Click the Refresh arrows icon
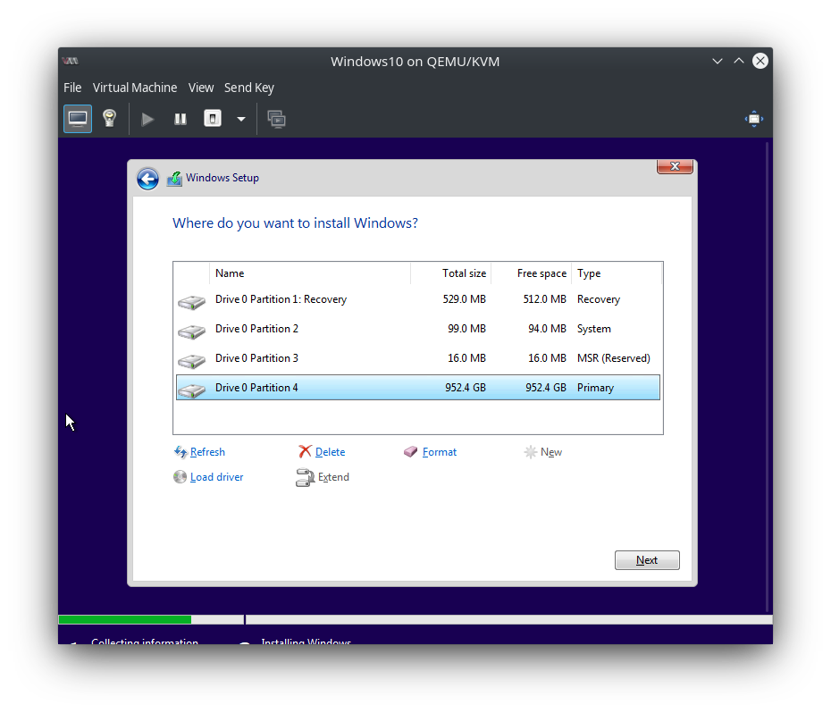Image resolution: width=831 pixels, height=713 pixels. click(180, 452)
